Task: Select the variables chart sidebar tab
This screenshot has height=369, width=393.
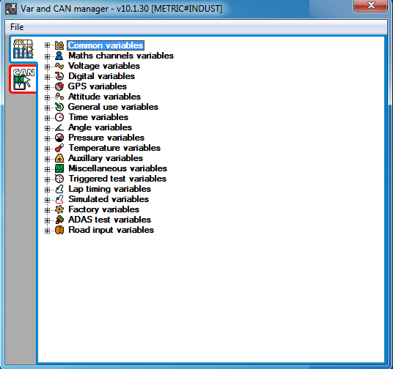Action: coord(23,49)
